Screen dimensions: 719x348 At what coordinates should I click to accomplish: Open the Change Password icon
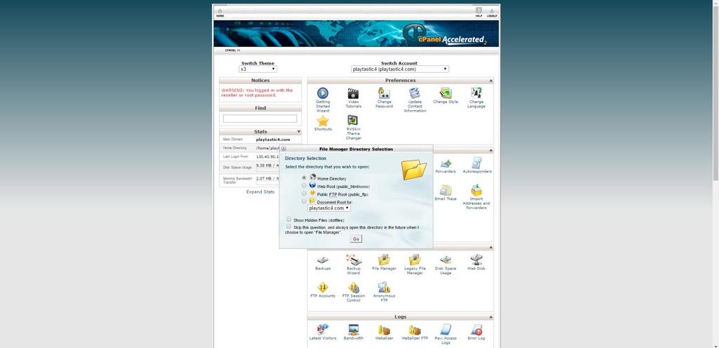384,94
